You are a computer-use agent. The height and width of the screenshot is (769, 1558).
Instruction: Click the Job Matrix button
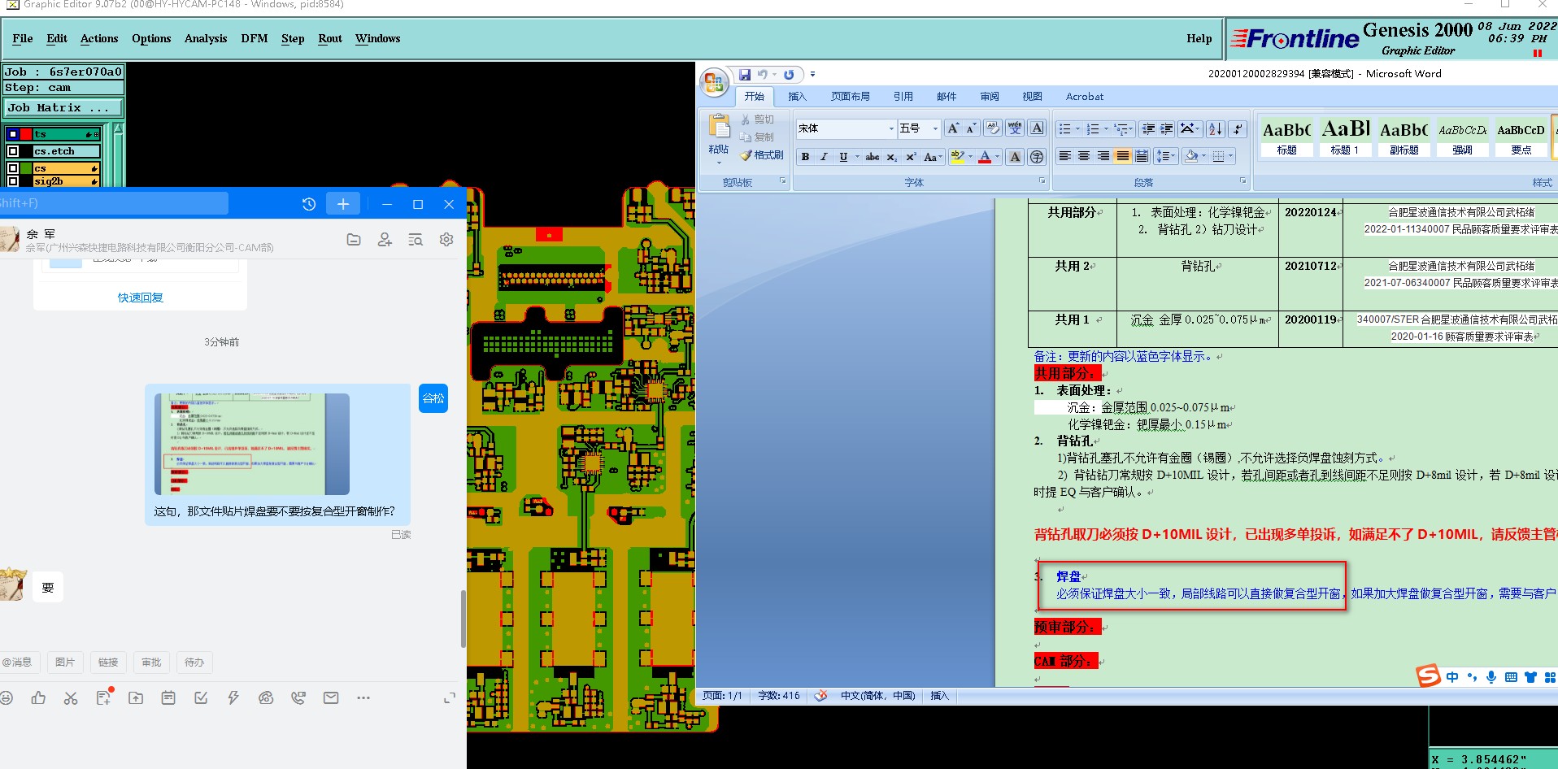(63, 107)
